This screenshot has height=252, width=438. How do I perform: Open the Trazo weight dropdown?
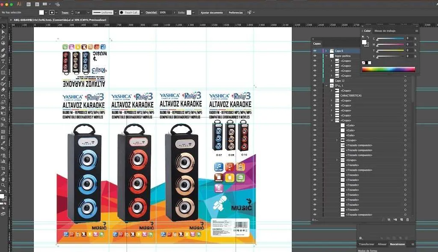click(x=88, y=12)
